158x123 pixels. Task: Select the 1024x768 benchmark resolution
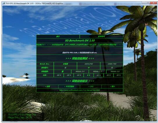tap(89, 64)
